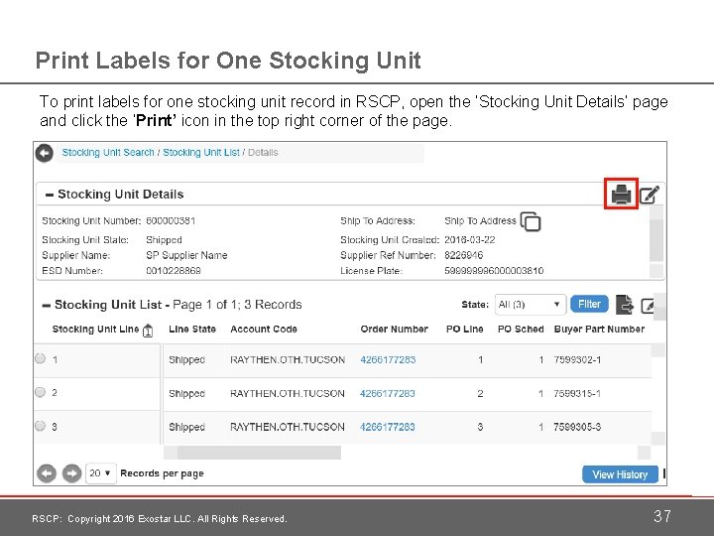The height and width of the screenshot is (536, 714).
Task: Click RAYTHEN.OTH.TUCSON account code in line 2
Action: (x=288, y=393)
